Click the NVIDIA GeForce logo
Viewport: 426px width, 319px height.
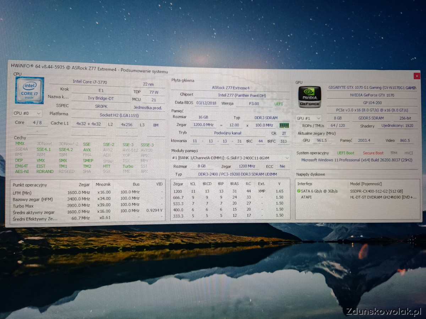tap(309, 96)
